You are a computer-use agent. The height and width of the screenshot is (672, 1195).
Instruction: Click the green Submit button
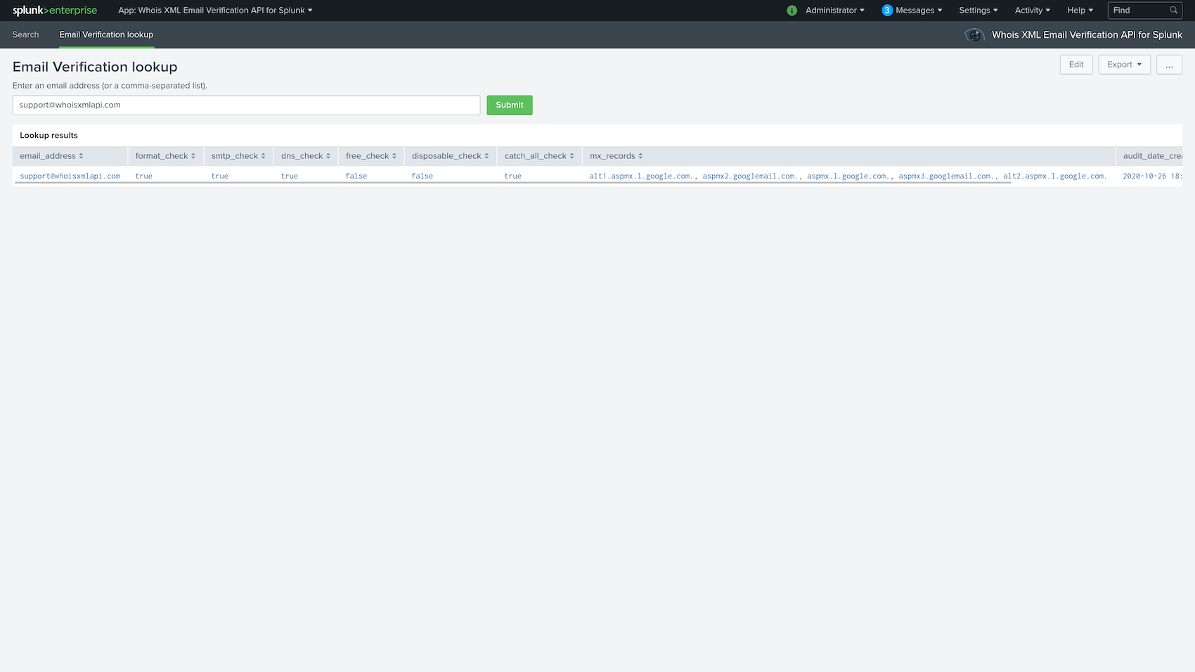(510, 105)
